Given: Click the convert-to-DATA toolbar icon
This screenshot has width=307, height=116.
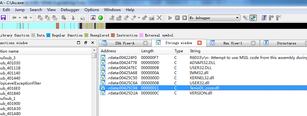Looking at the screenshot, I should click(119, 18).
